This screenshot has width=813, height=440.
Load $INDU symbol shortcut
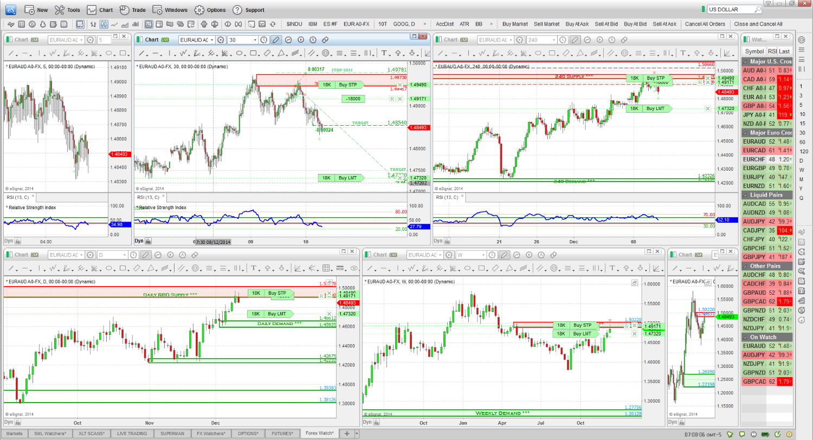click(x=294, y=24)
